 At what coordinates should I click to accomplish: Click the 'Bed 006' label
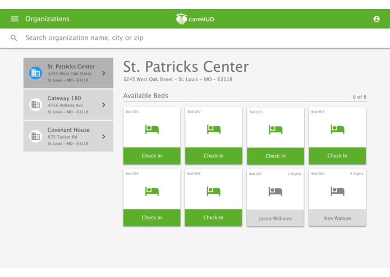tap(194, 174)
